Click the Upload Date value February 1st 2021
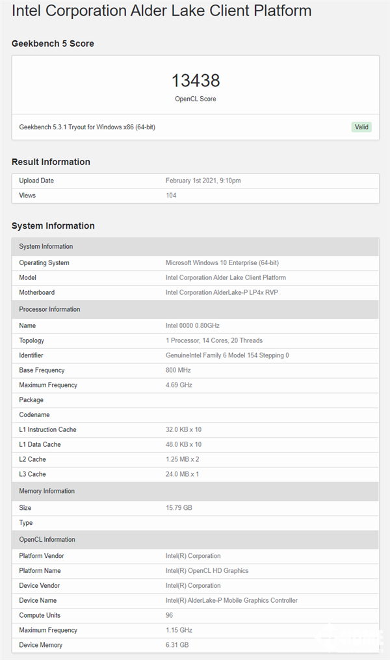This screenshot has width=390, height=660. [x=203, y=181]
